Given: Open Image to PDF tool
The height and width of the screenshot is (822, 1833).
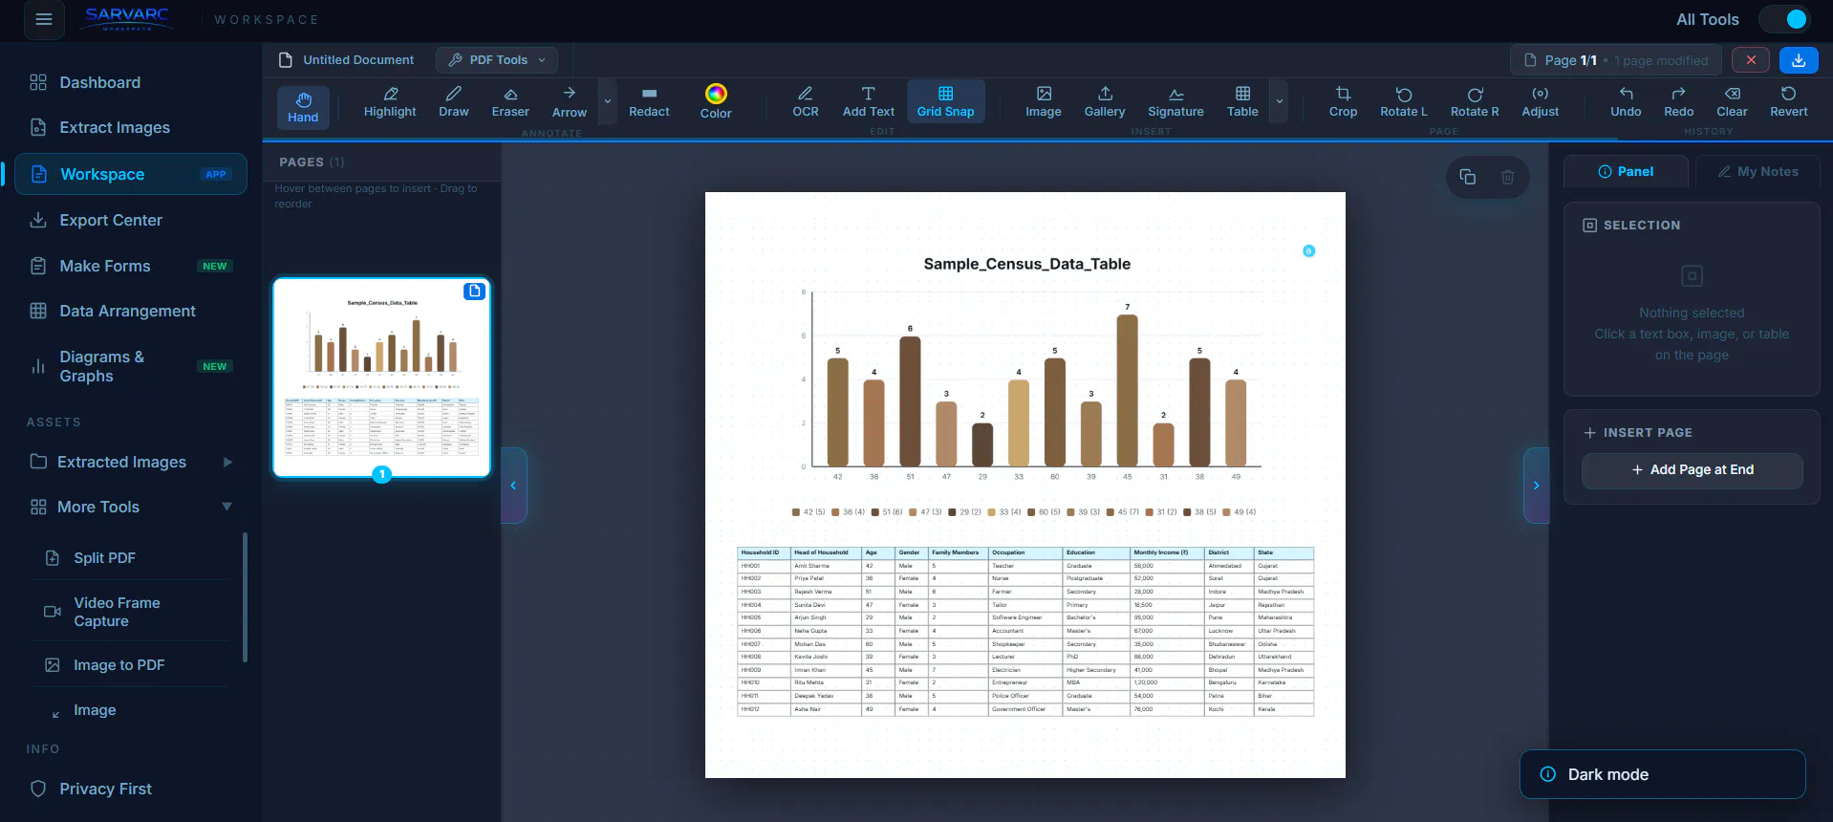Looking at the screenshot, I should tap(137, 664).
